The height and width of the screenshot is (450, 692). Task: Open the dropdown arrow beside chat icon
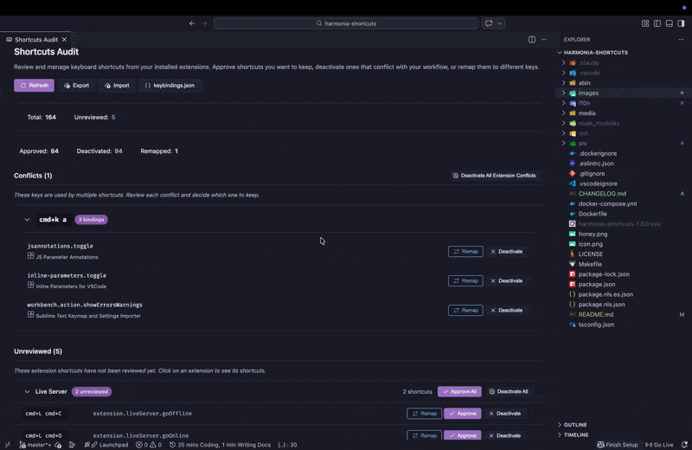point(500,23)
